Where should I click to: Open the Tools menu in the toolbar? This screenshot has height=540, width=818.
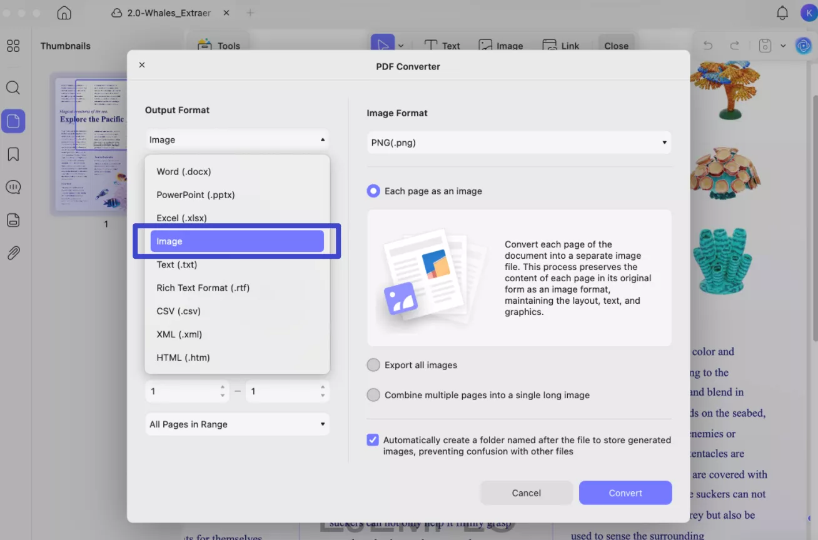(x=218, y=45)
